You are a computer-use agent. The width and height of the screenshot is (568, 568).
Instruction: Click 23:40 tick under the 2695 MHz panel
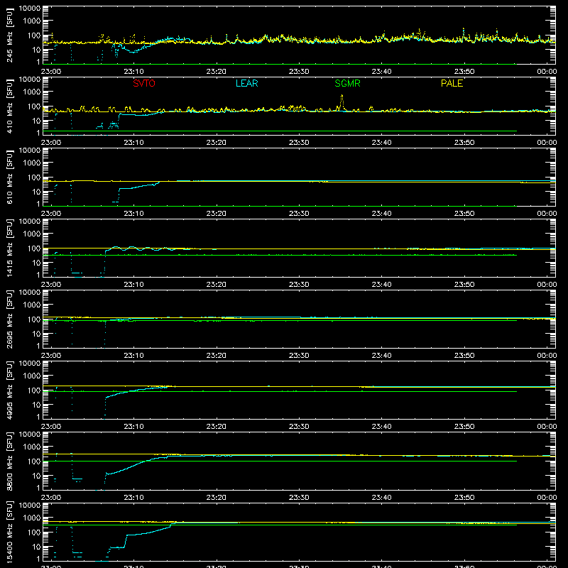(381, 356)
